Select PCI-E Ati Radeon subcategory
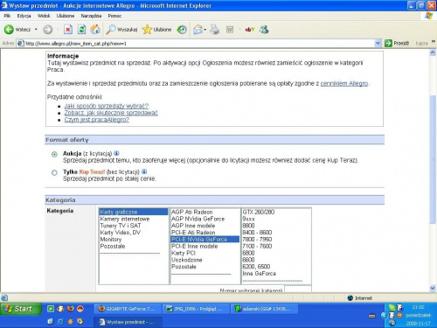 coord(205,233)
